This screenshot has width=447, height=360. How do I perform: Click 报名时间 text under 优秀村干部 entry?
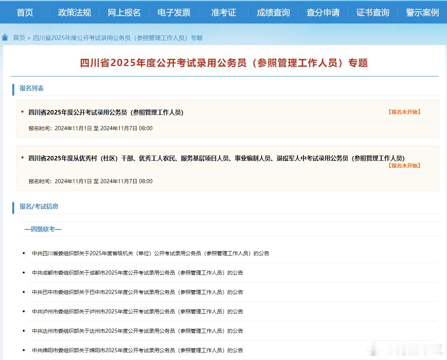click(x=90, y=181)
